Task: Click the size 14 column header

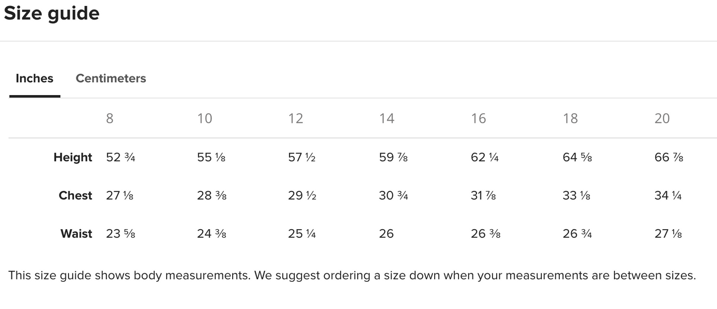Action: [x=387, y=118]
